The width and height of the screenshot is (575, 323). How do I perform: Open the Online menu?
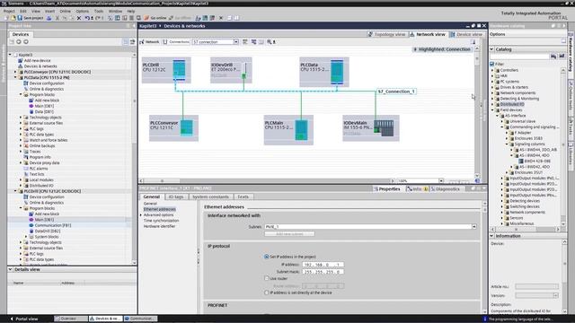65,12
